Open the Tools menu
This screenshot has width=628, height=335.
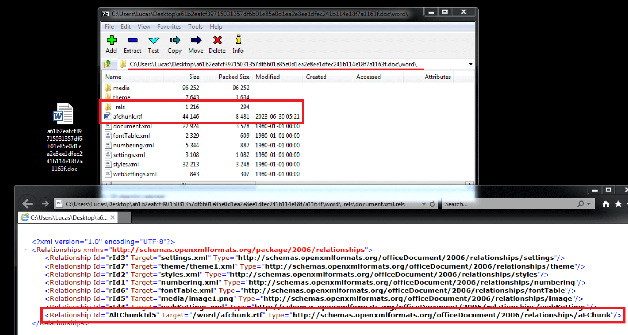tap(195, 27)
